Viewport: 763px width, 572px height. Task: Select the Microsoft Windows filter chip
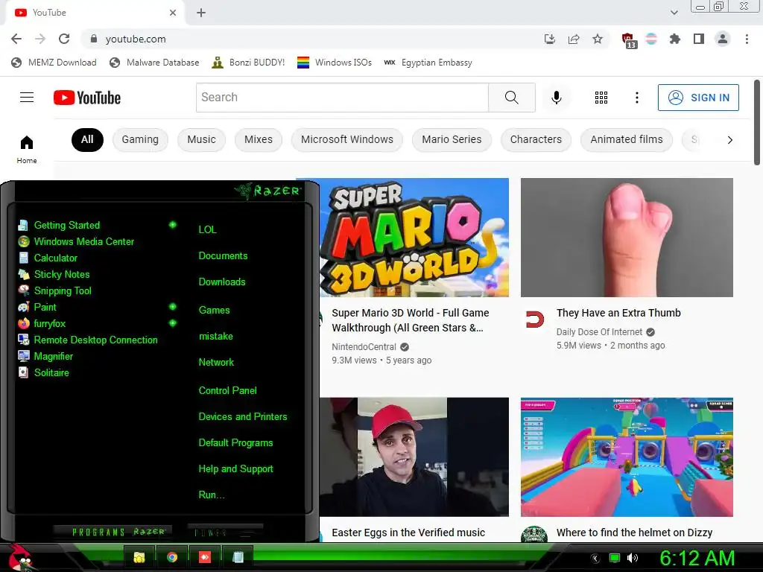(347, 139)
